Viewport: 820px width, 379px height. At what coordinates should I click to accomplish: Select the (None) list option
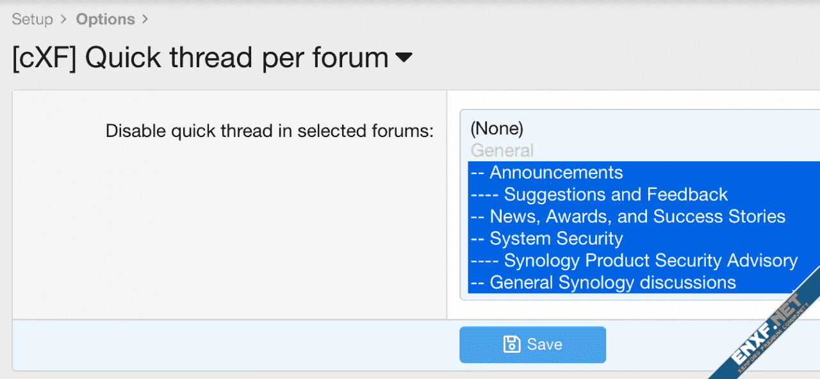[497, 129]
